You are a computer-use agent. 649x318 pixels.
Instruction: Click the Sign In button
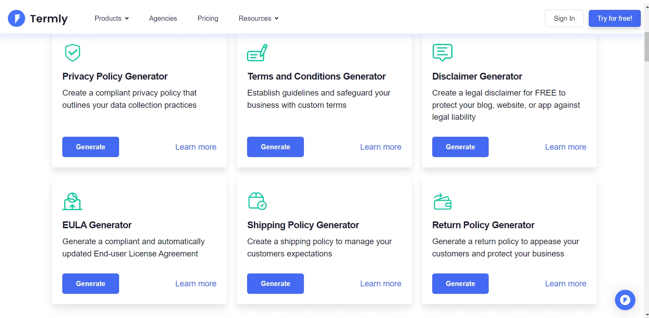(x=564, y=18)
